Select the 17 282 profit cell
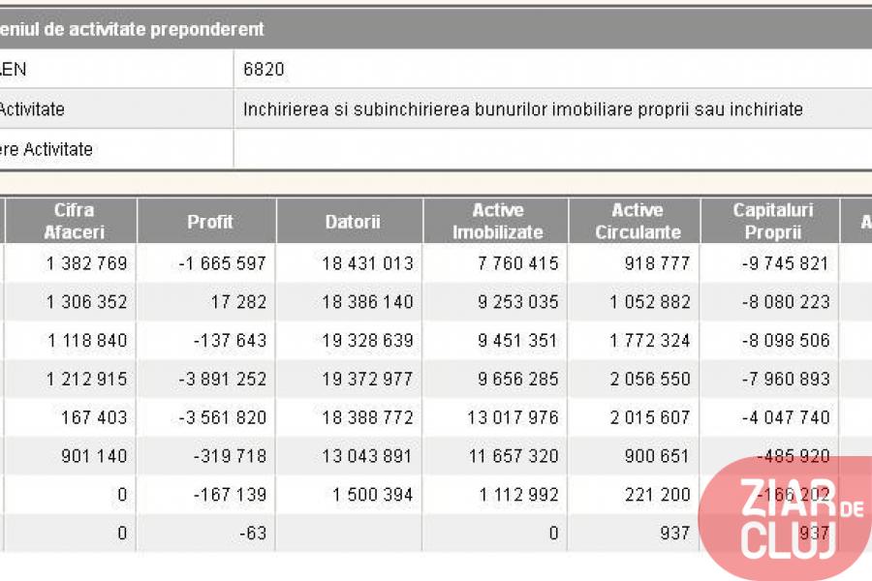Image resolution: width=872 pixels, height=581 pixels. pos(237,302)
